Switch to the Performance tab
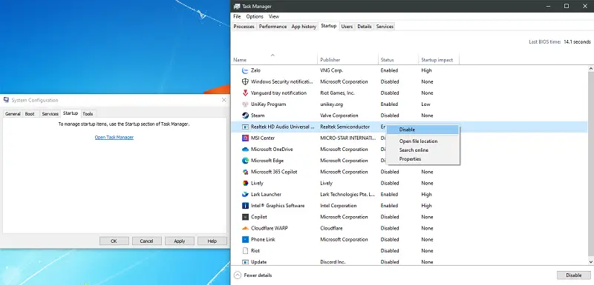The width and height of the screenshot is (594, 285). (272, 27)
